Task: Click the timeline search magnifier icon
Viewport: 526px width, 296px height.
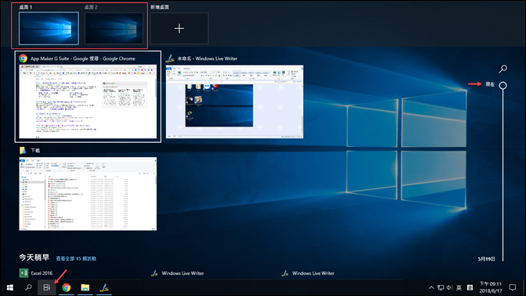Action: point(503,69)
